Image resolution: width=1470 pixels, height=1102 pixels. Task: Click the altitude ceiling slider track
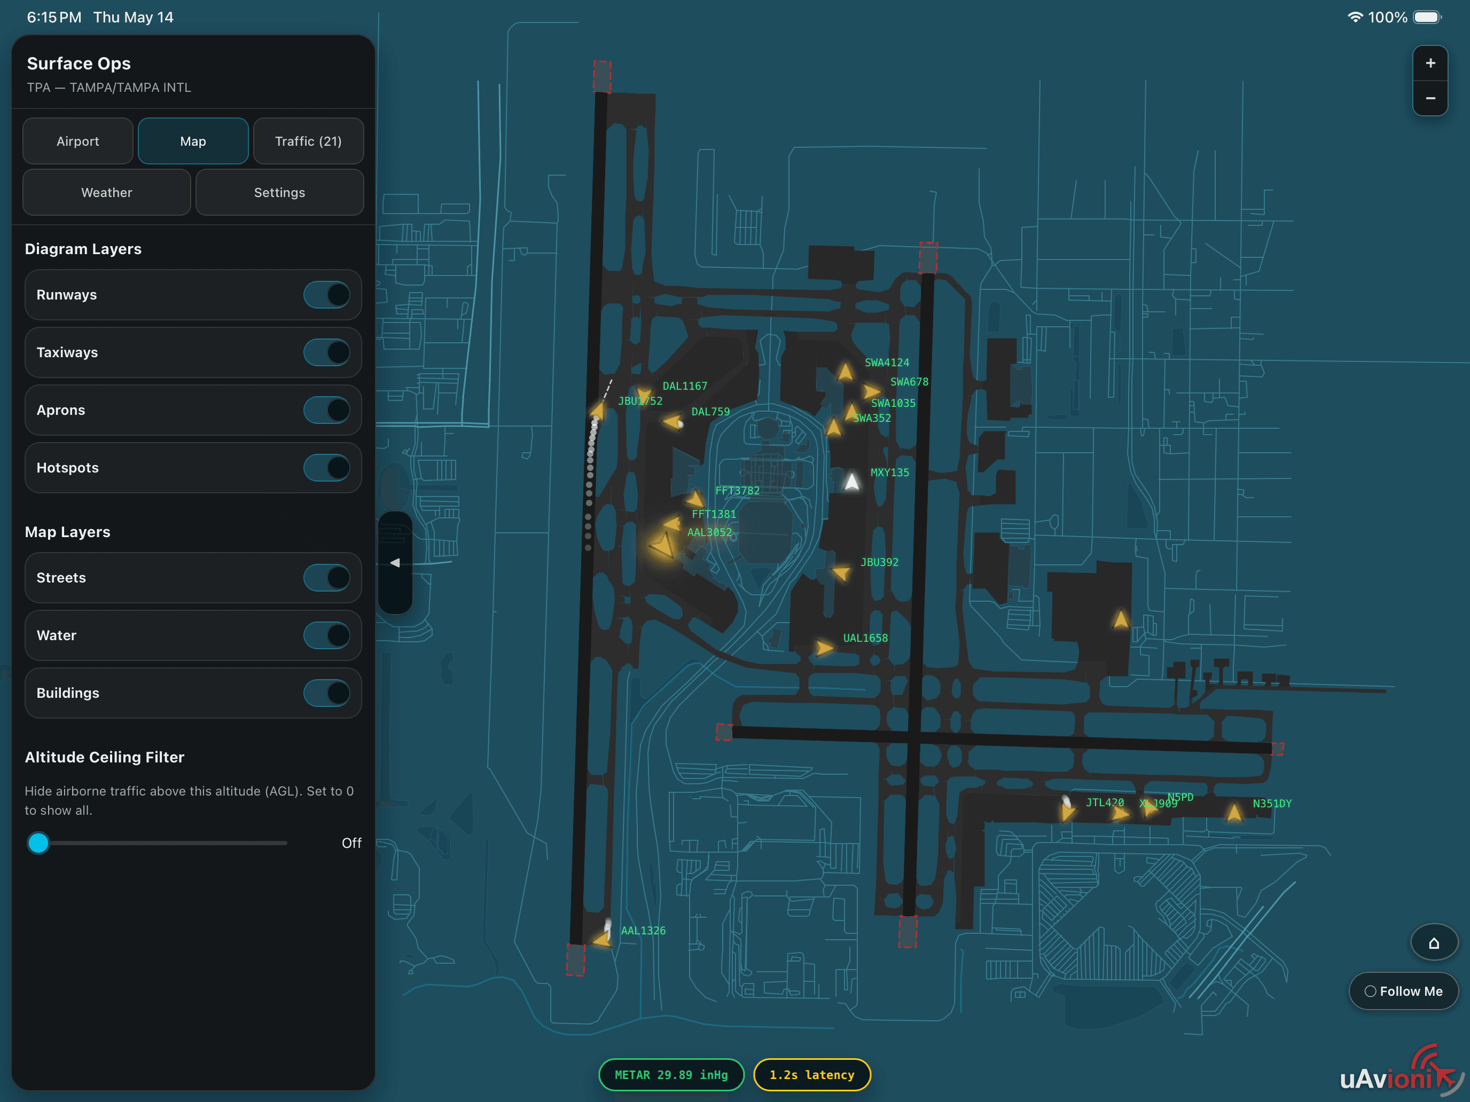[x=158, y=843]
